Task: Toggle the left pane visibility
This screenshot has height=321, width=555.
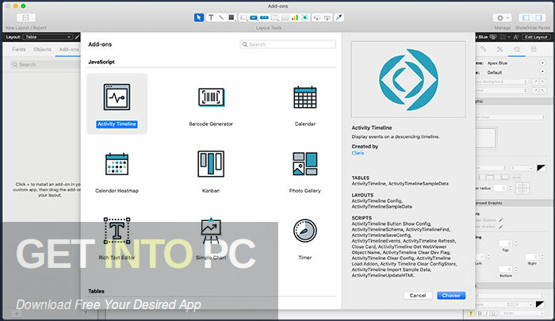Action: click(x=526, y=17)
